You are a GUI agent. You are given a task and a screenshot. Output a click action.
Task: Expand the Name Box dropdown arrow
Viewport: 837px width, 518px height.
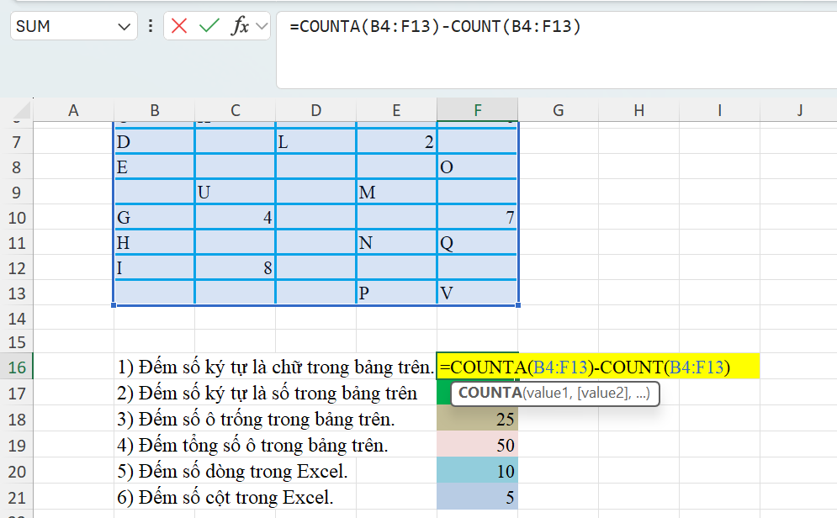click(123, 26)
